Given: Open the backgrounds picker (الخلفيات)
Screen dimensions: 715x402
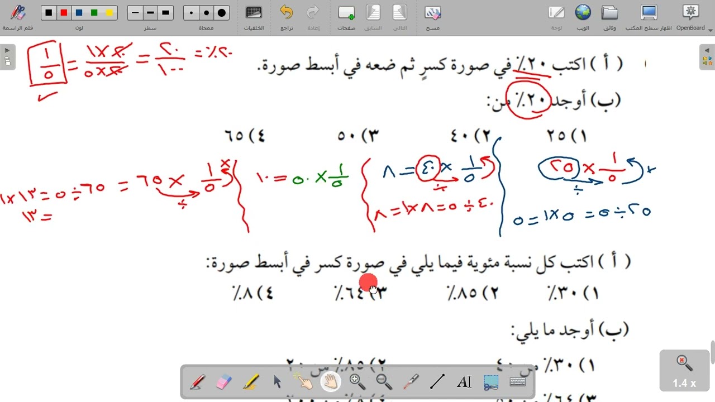Looking at the screenshot, I should coord(254,17).
